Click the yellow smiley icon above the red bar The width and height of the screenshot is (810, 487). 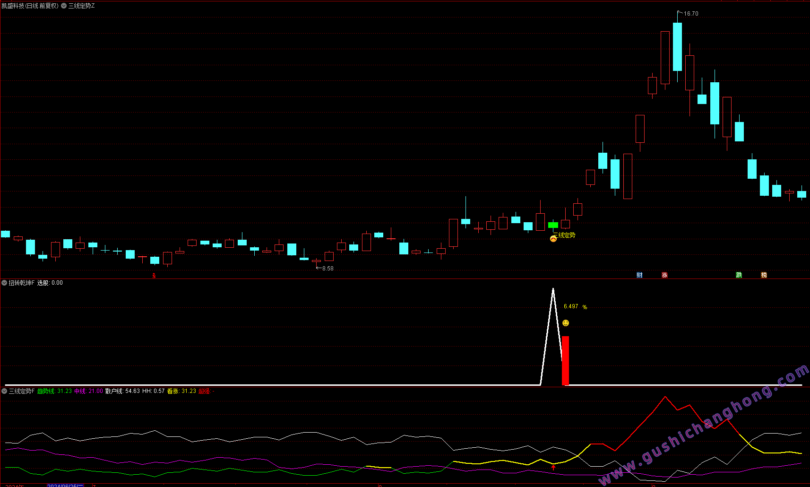(566, 323)
